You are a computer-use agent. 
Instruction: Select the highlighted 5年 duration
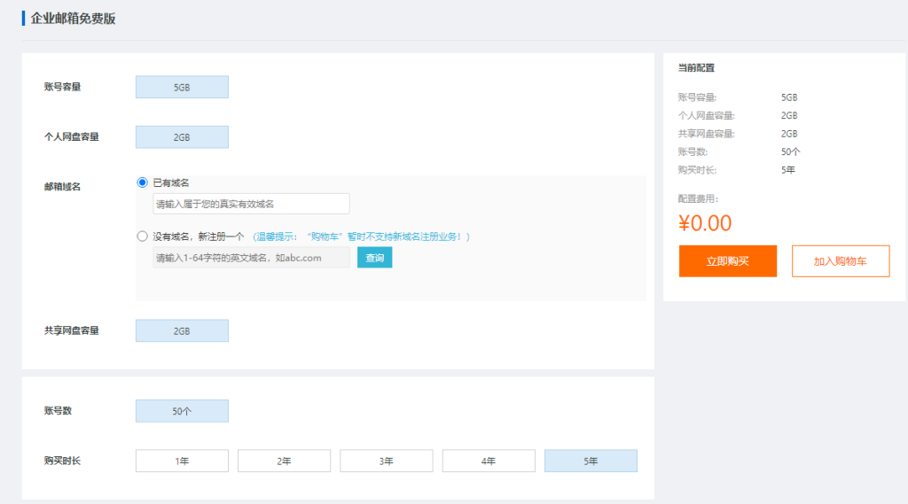click(591, 461)
